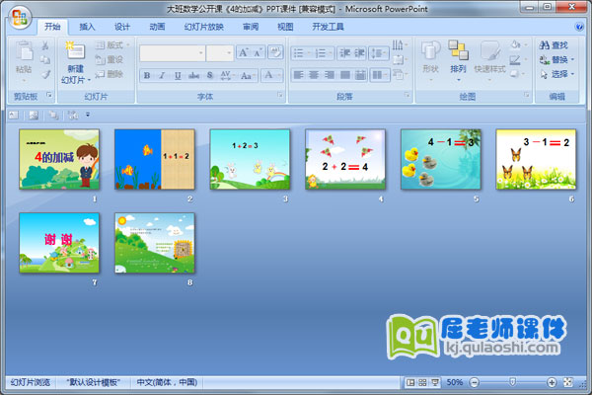This screenshot has width=592, height=395.
Task: Select slide 4 thumbnail showing 2+2=4
Action: pyautogui.click(x=345, y=159)
